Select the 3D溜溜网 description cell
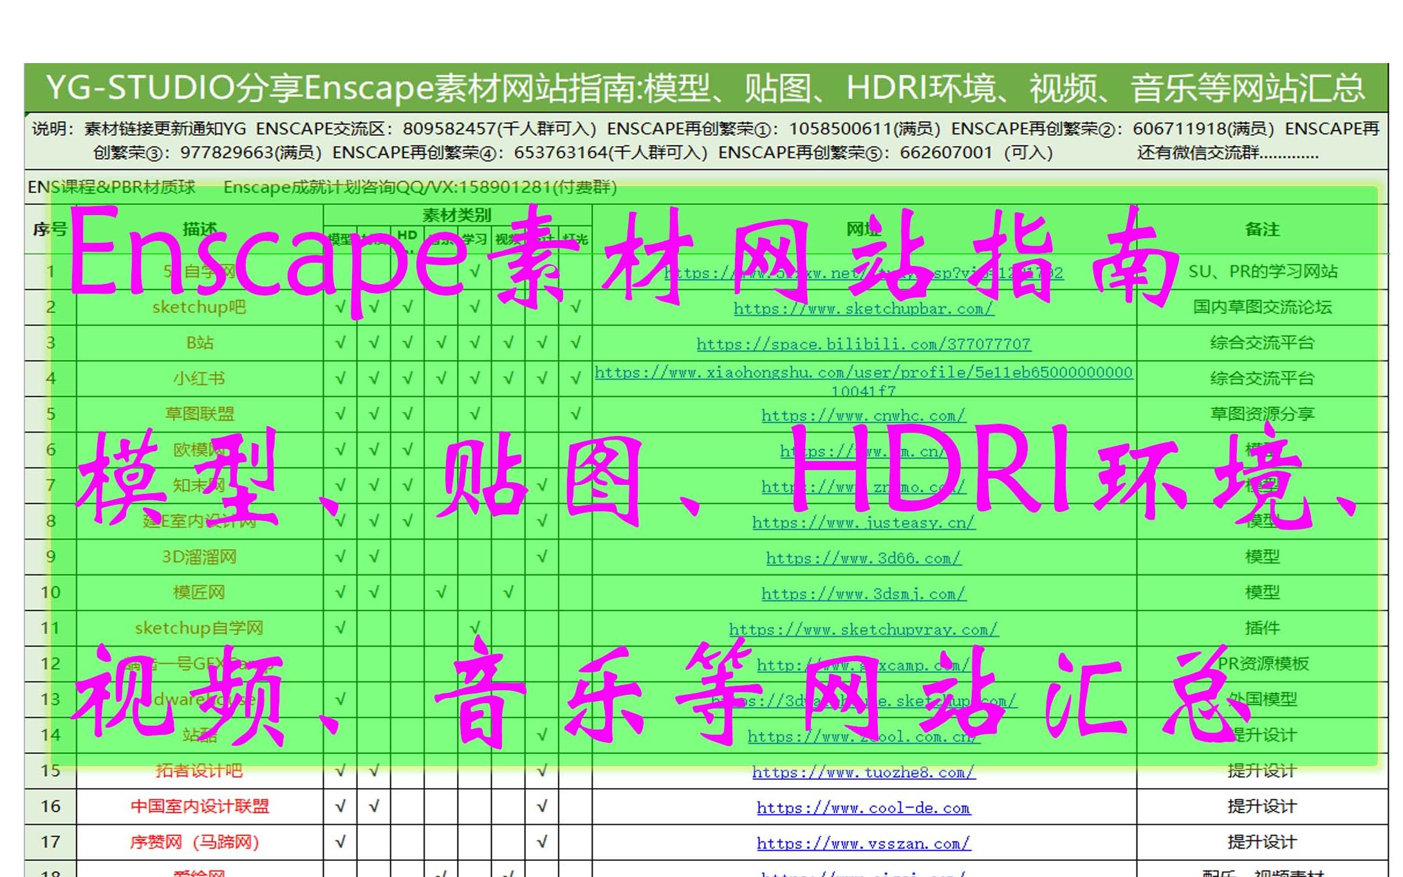Image resolution: width=1403 pixels, height=877 pixels. click(x=200, y=557)
